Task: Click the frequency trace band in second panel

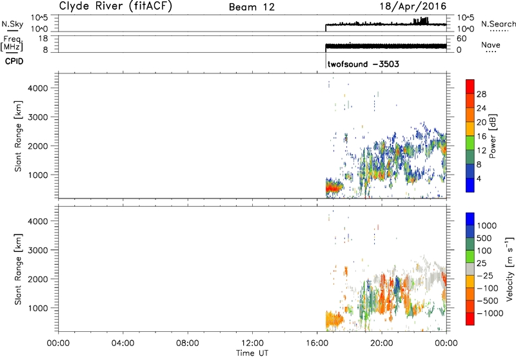Action: [386, 46]
